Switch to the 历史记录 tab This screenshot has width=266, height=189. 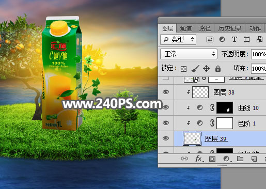click(x=230, y=28)
